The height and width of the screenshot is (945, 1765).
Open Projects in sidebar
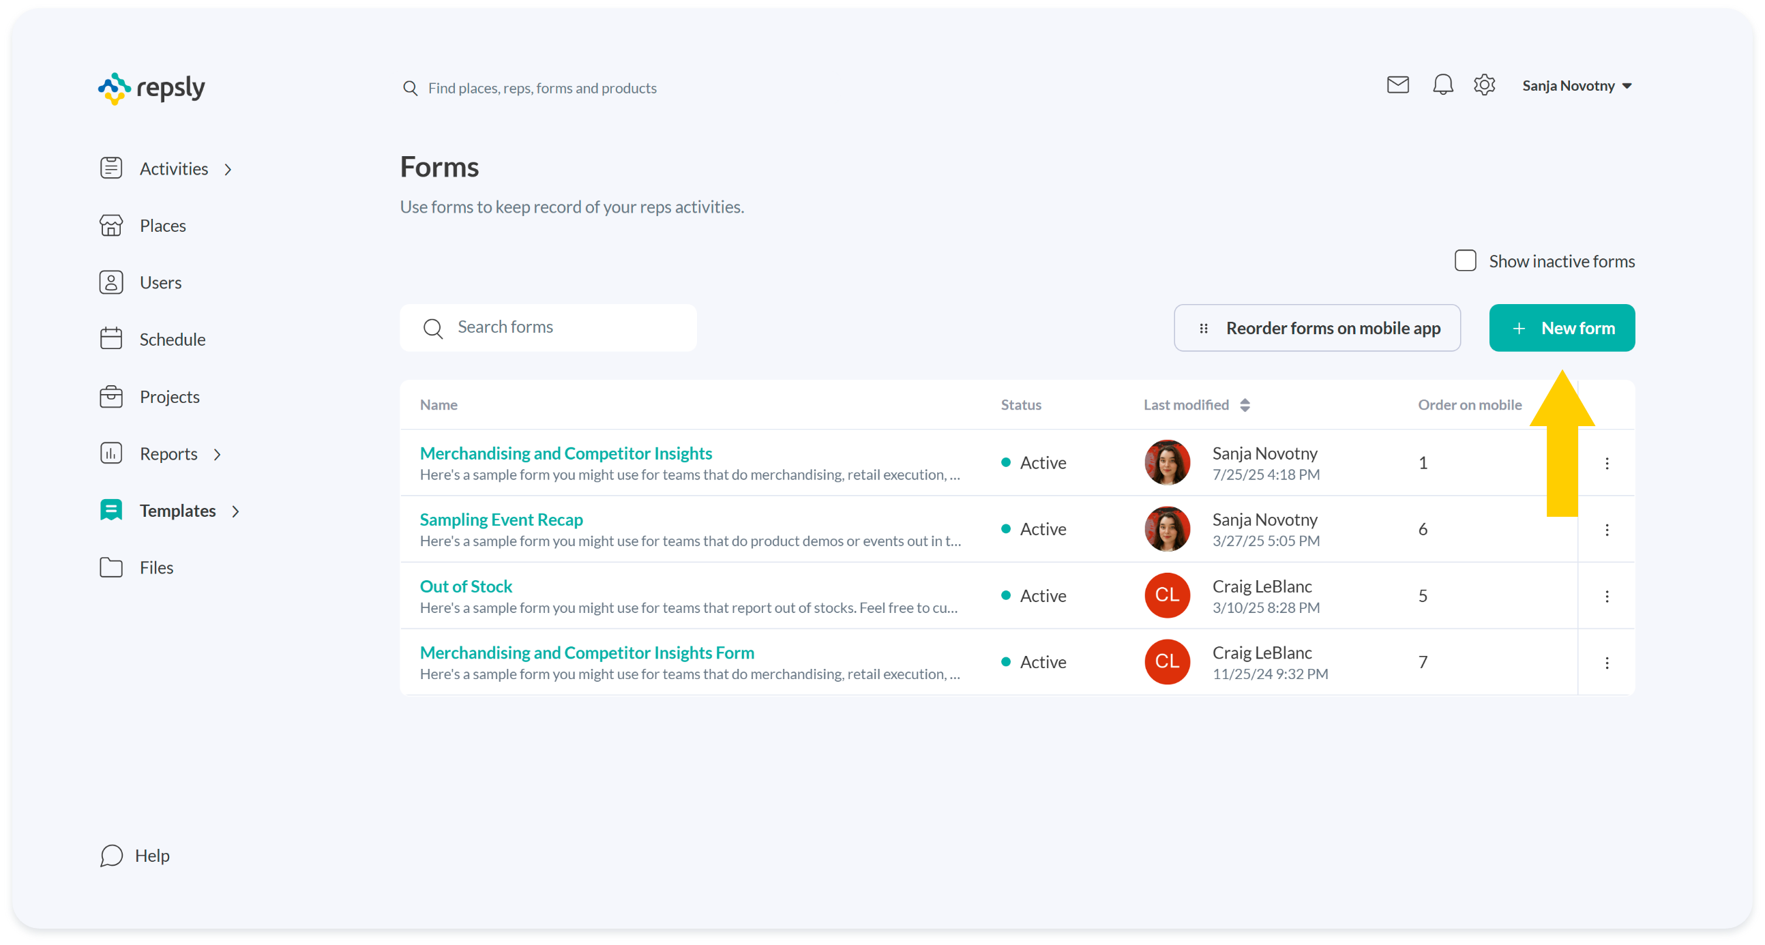click(x=169, y=397)
